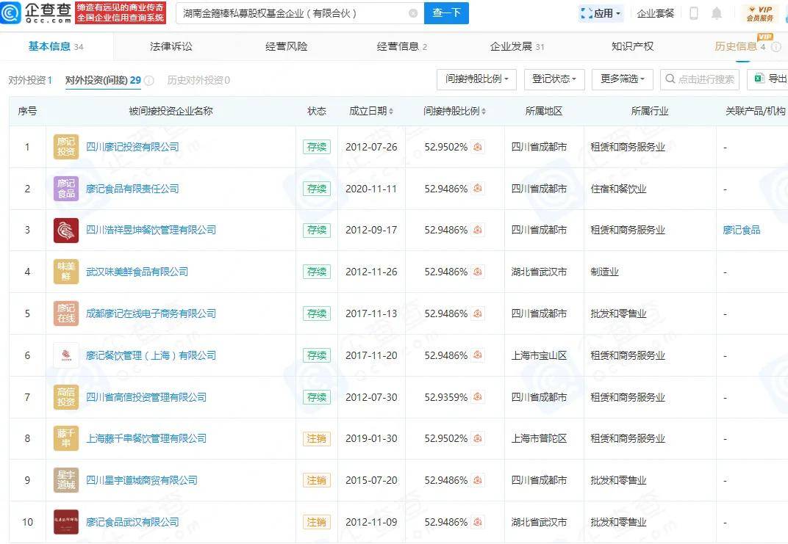The image size is (788, 544).
Task: Open VIP member service icon
Action: point(760,13)
